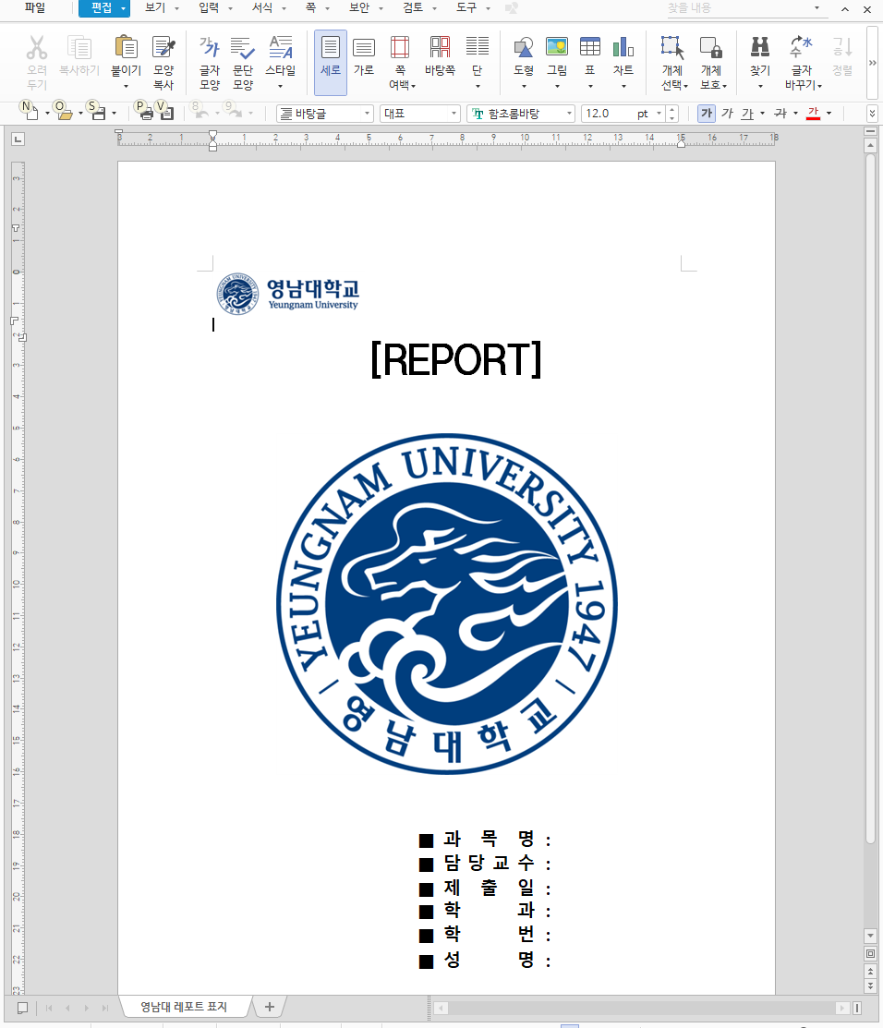Screen dimensions: 883x1028
Task: Click the 도형 (shapes) icon
Action: click(523, 48)
